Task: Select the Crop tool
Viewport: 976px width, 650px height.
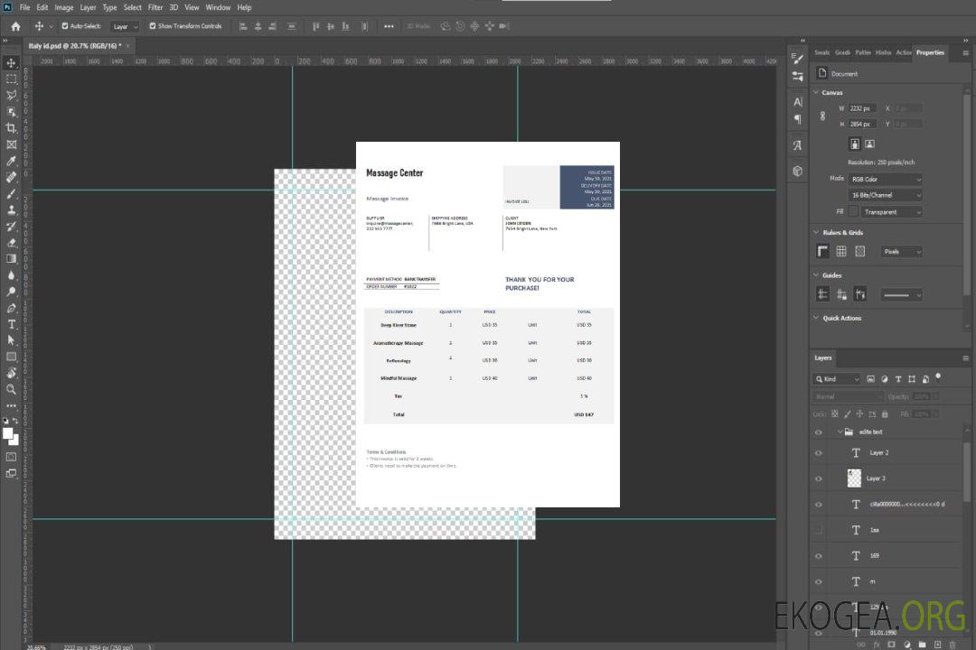Action: pyautogui.click(x=12, y=128)
